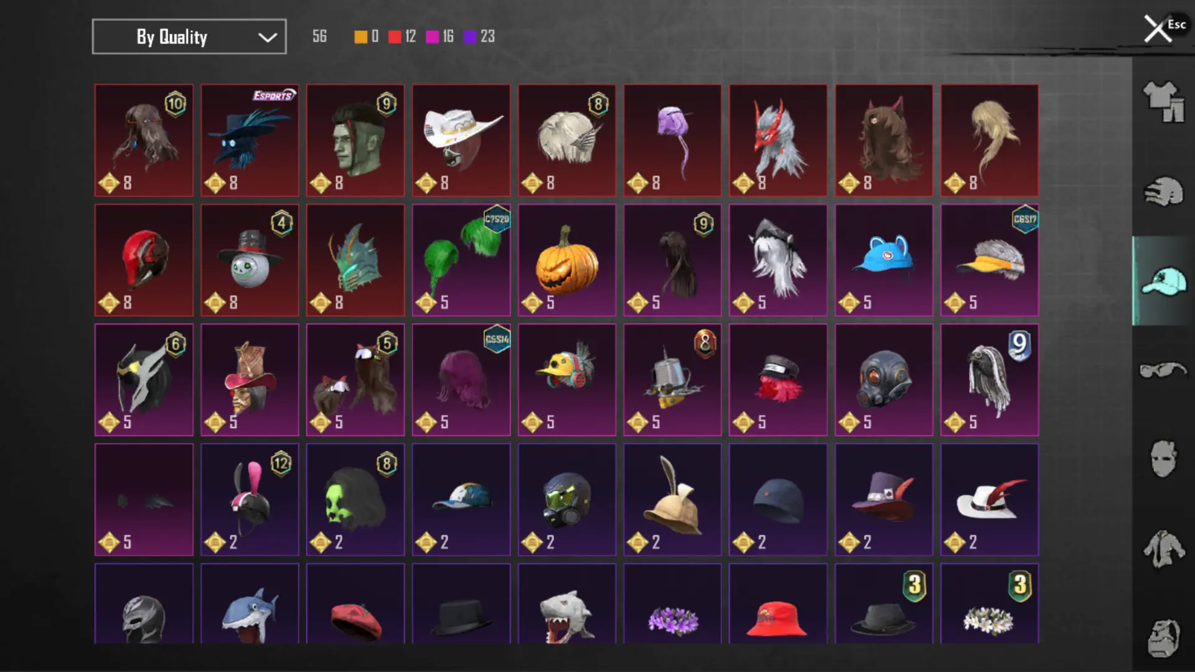
Task: Select the pink bunny ears helmet
Action: (250, 500)
